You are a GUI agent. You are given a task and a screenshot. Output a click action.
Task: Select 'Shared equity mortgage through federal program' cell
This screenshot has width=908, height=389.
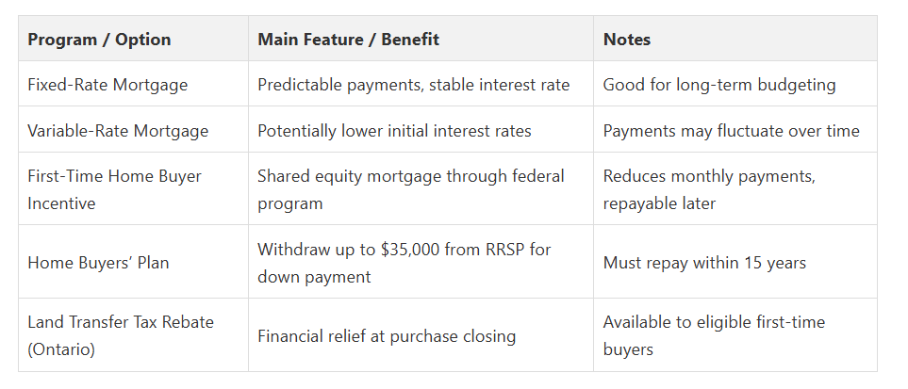tap(421, 188)
